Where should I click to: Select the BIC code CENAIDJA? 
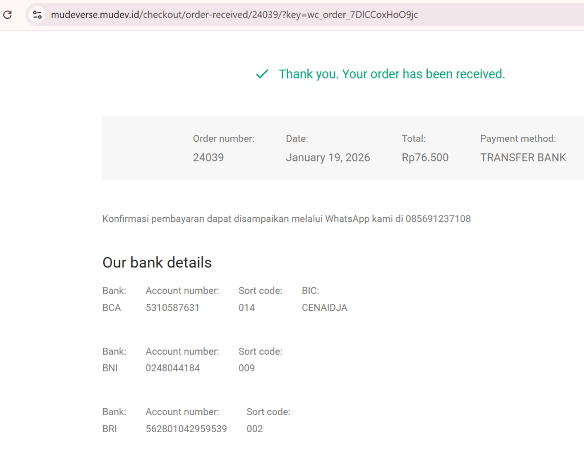point(324,308)
